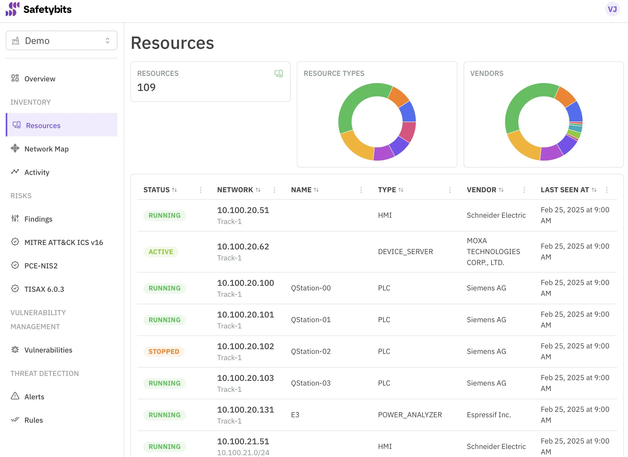Viewport: 628px width, 457px height.
Task: Open the Rules page
Action: 62,420
